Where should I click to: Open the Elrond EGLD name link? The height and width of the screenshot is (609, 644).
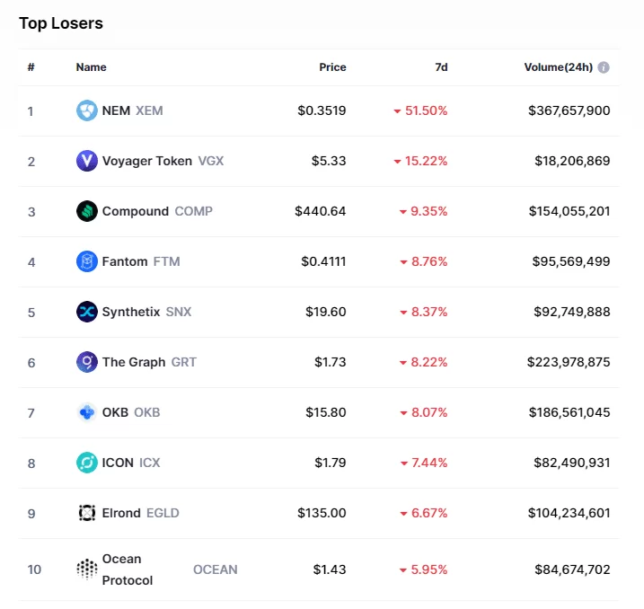(140, 513)
